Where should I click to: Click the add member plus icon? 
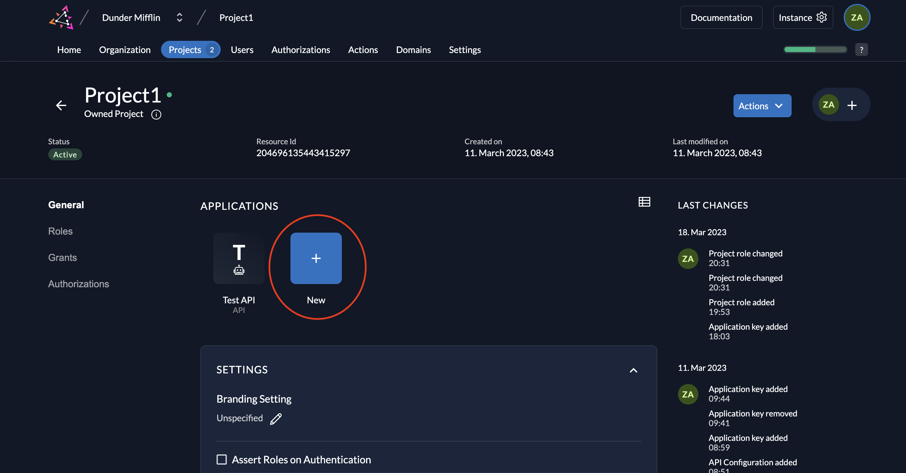pyautogui.click(x=851, y=105)
